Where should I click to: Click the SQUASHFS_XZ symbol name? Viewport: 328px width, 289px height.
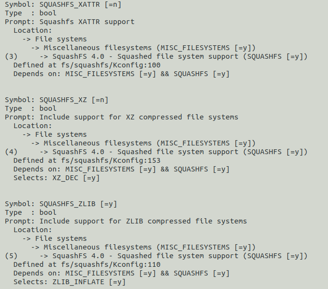63,100
